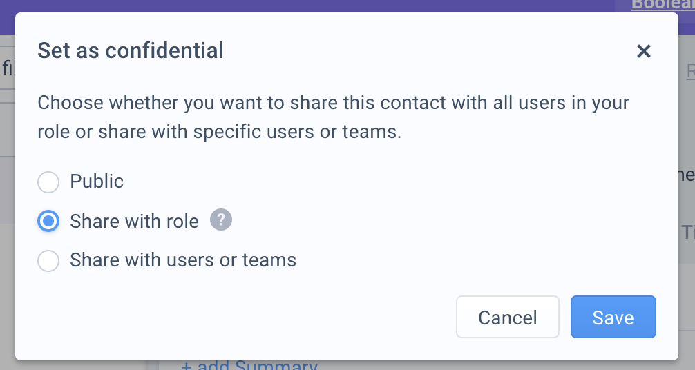
Task: Click the dimmed backdrop left of the dialog
Action: (7, 266)
